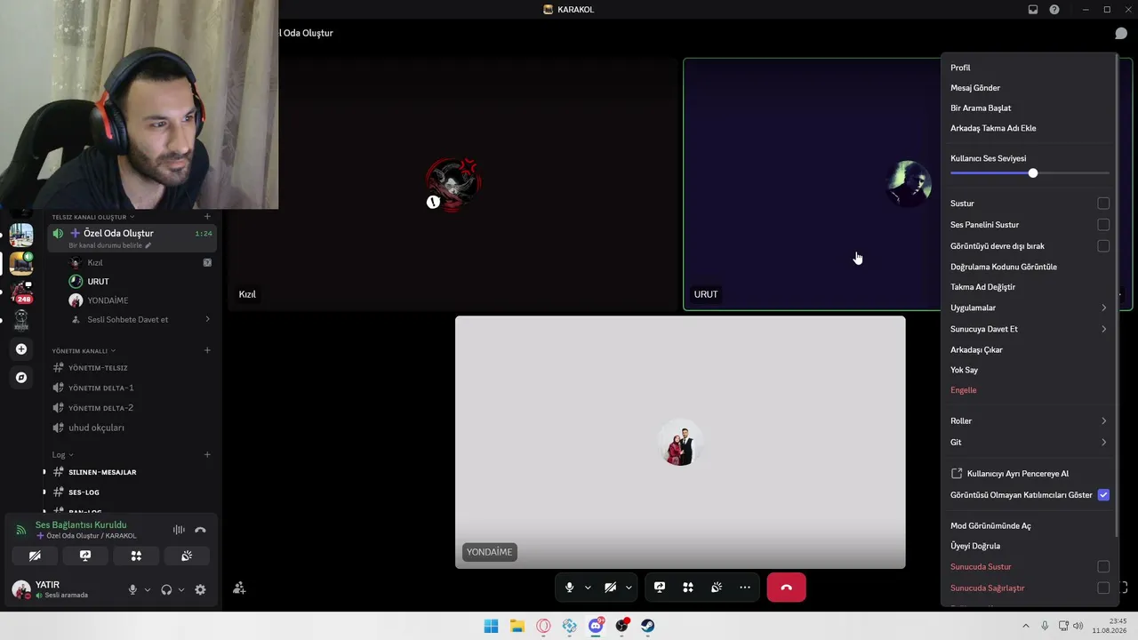Expand the Git submenu
Screen dimensions: 1138x640
pyautogui.click(x=1029, y=442)
